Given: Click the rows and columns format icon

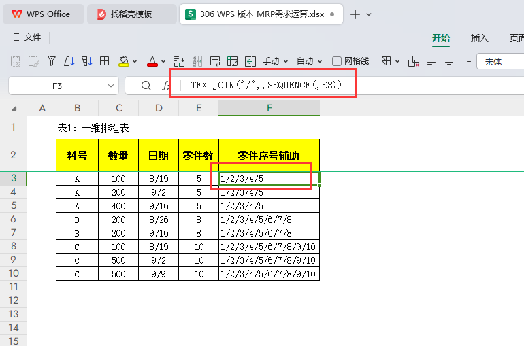Looking at the screenshot, I should (x=179, y=61).
